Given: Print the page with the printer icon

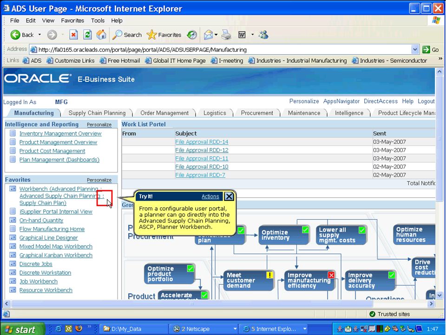Looking at the screenshot, I should tap(226, 35).
